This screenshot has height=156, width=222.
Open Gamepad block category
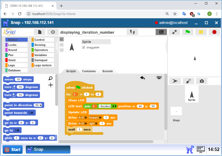coord(43,60)
